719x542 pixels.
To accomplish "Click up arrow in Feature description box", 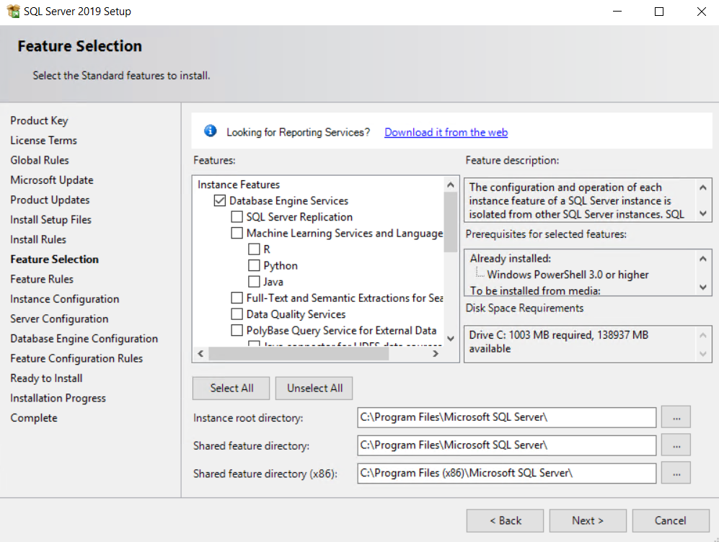I will (x=703, y=187).
